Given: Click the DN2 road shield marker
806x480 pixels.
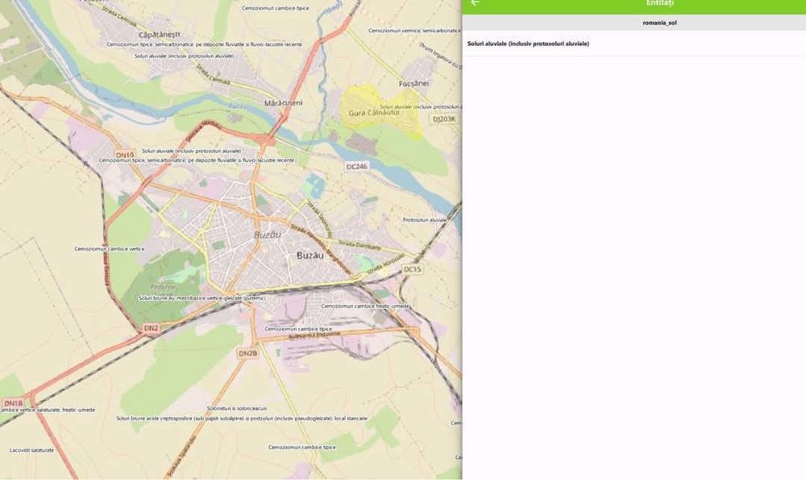Looking at the screenshot, I should (x=152, y=328).
